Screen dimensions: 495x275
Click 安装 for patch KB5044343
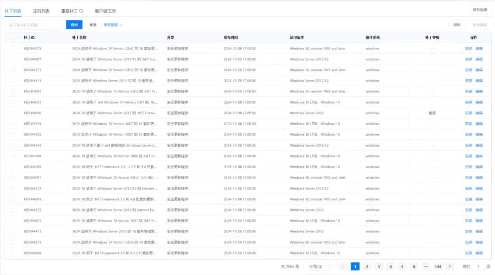(x=468, y=145)
